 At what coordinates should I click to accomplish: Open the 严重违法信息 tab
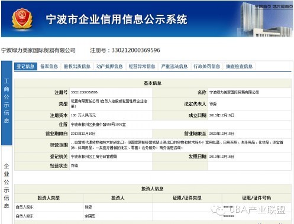(175, 66)
